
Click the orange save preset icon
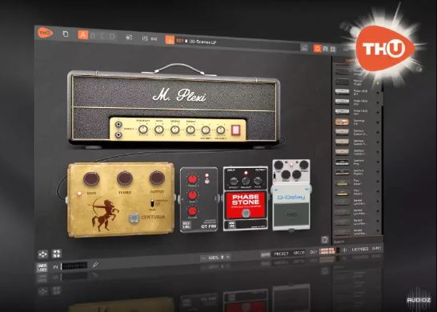click(x=170, y=40)
